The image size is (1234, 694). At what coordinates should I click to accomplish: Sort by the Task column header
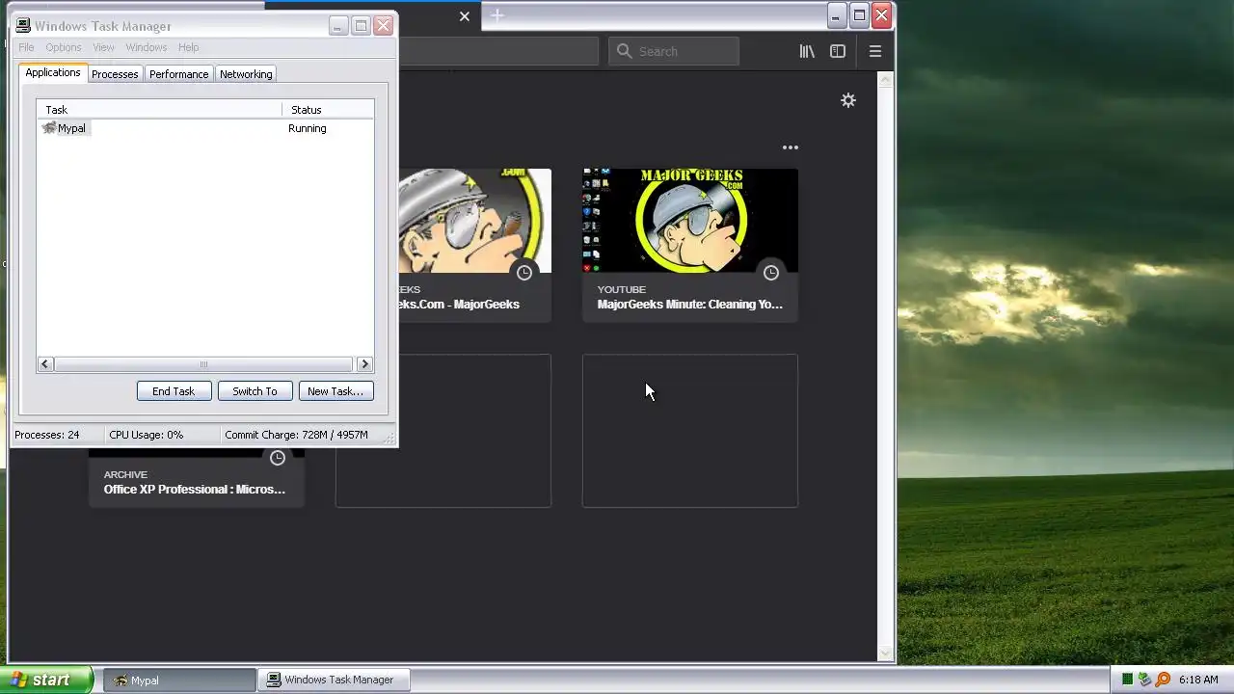tap(159, 110)
